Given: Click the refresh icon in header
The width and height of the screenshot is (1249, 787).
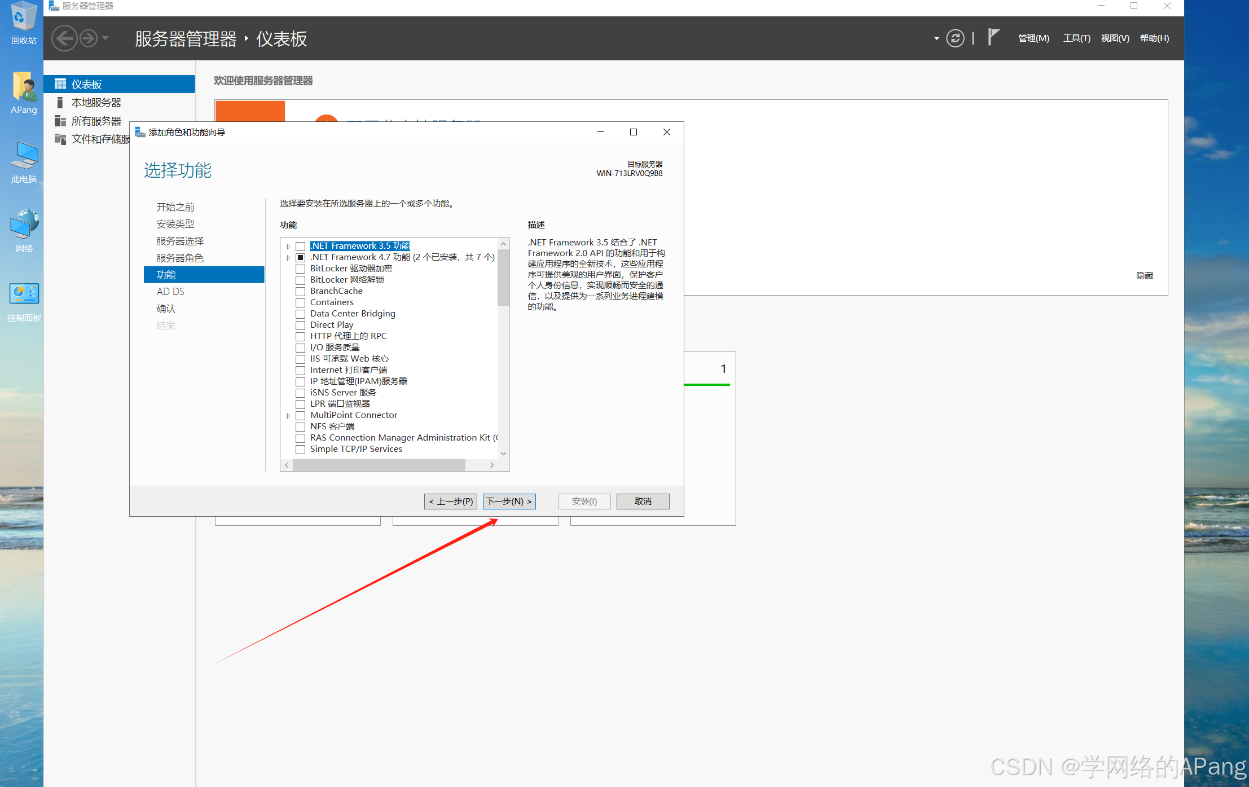Looking at the screenshot, I should pyautogui.click(x=955, y=38).
